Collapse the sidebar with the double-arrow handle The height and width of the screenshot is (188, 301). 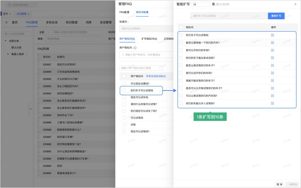(31, 109)
